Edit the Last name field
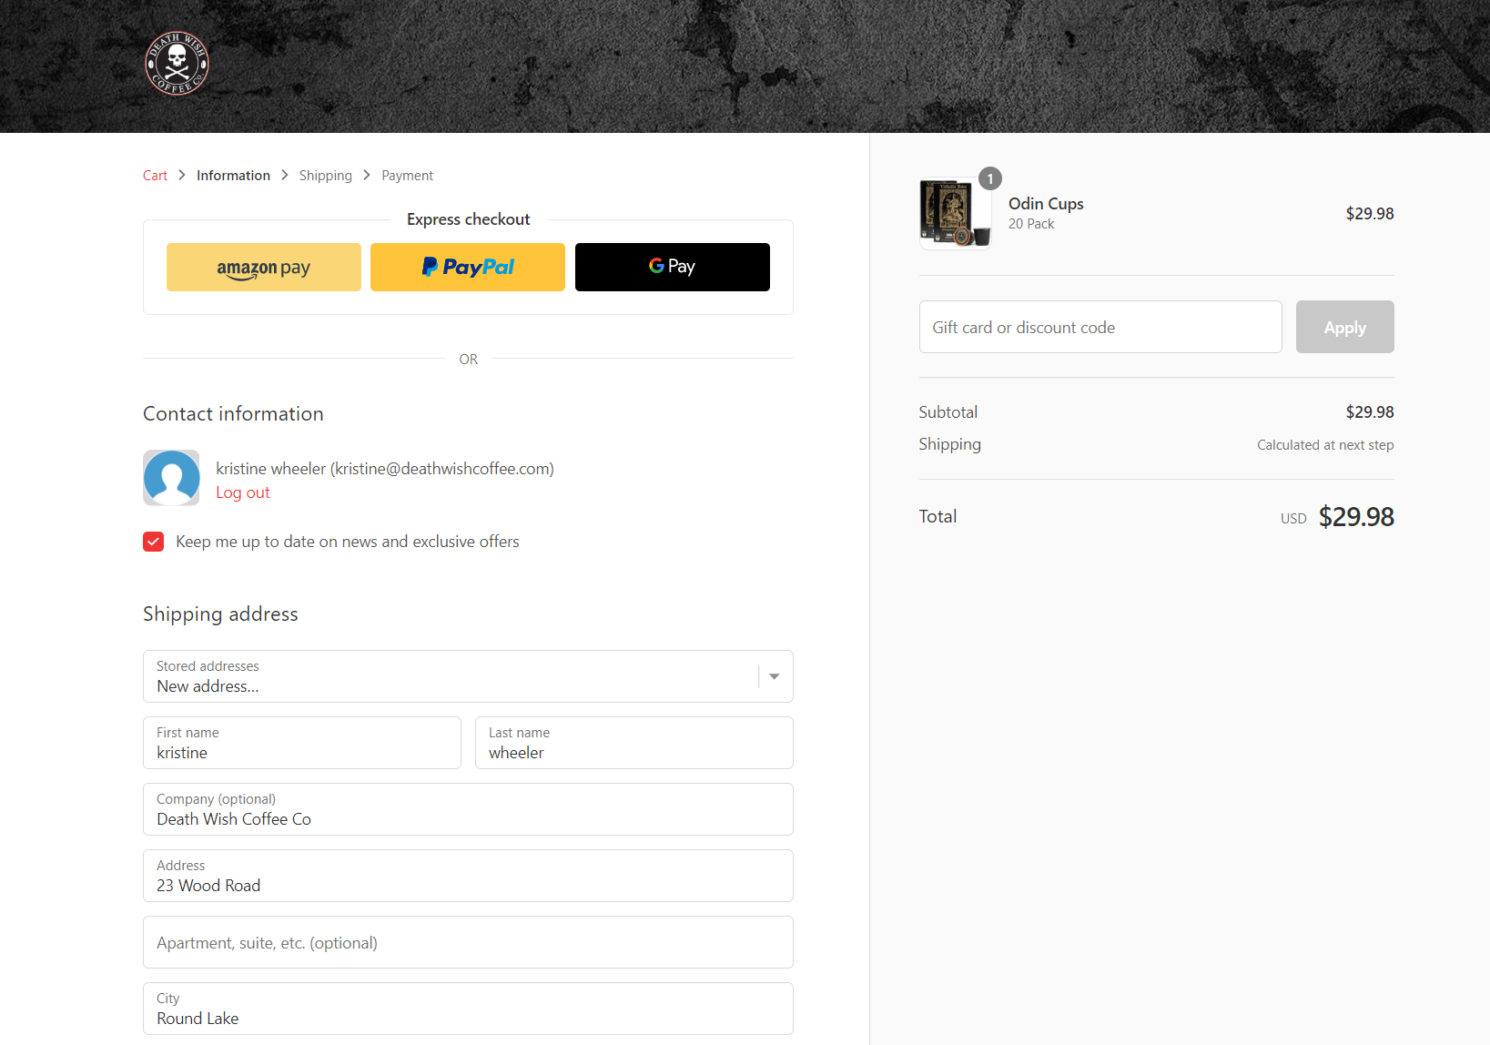The height and width of the screenshot is (1045, 1490). point(634,743)
